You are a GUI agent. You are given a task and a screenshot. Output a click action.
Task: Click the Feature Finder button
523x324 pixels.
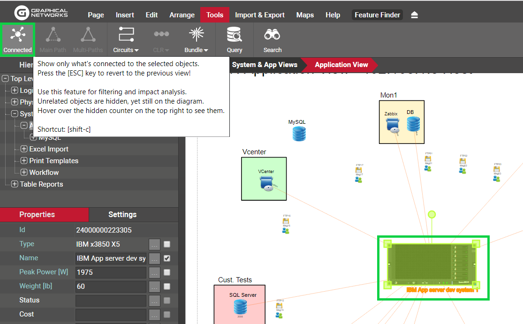point(377,15)
